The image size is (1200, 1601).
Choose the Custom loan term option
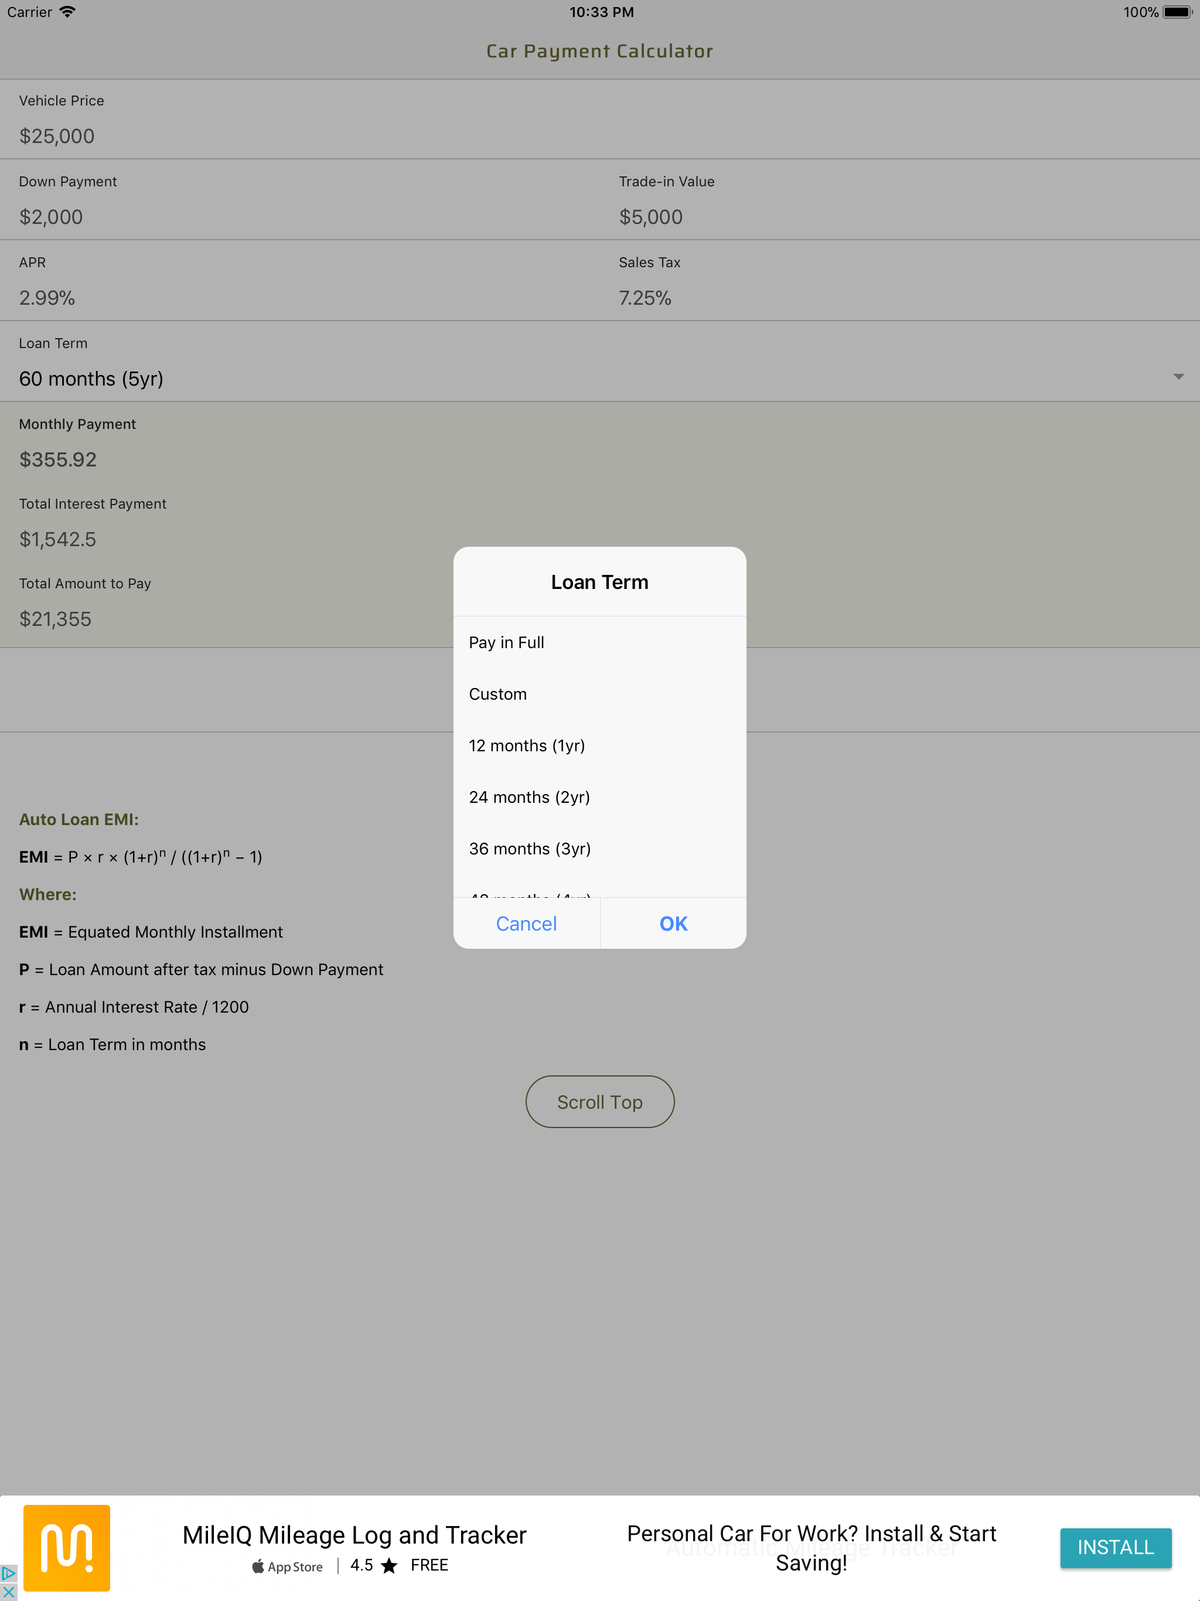pos(498,694)
